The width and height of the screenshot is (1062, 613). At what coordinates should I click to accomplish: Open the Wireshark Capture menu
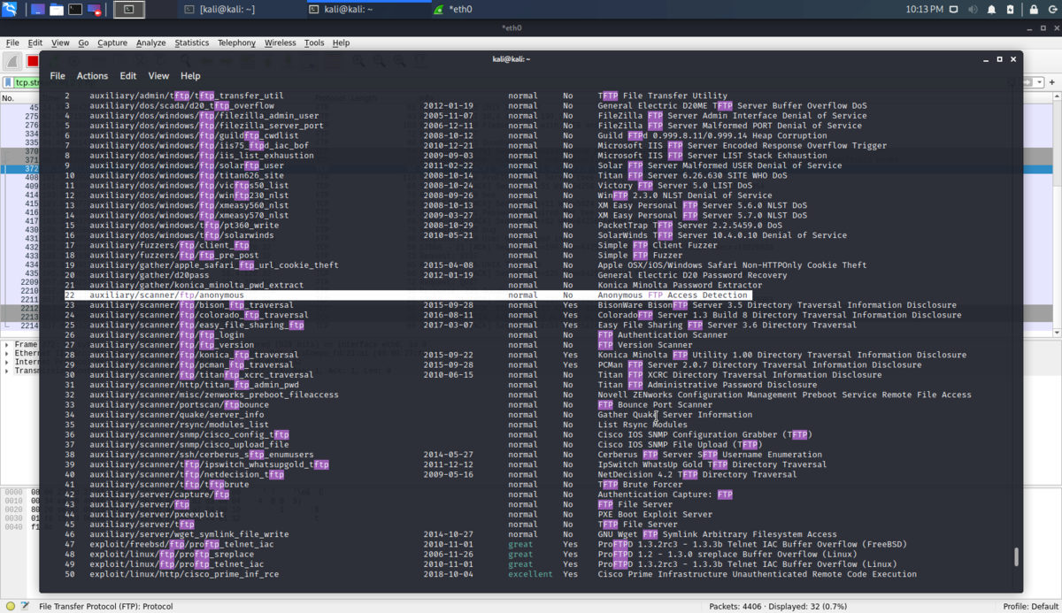pyautogui.click(x=112, y=42)
